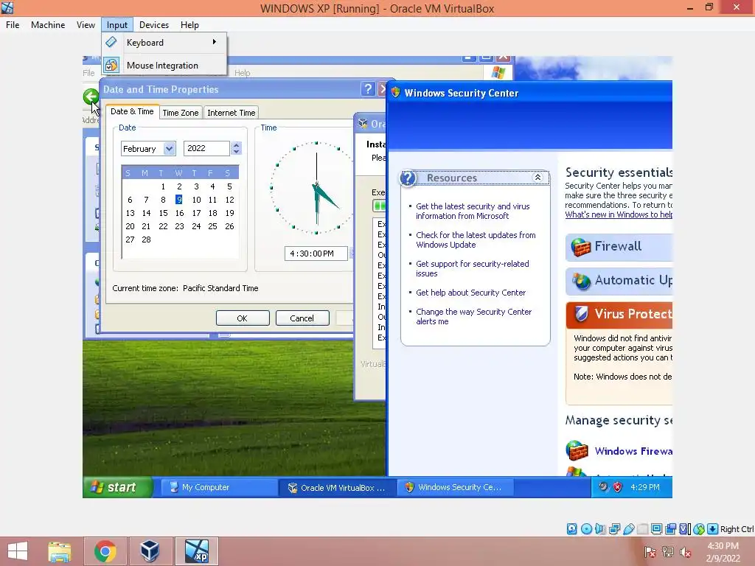
Task: Open the Keyboard submenu in Input menu
Action: [x=164, y=42]
